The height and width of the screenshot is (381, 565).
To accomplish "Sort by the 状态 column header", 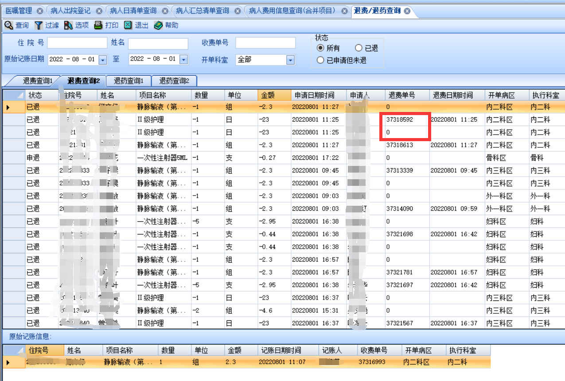I will 42,95.
